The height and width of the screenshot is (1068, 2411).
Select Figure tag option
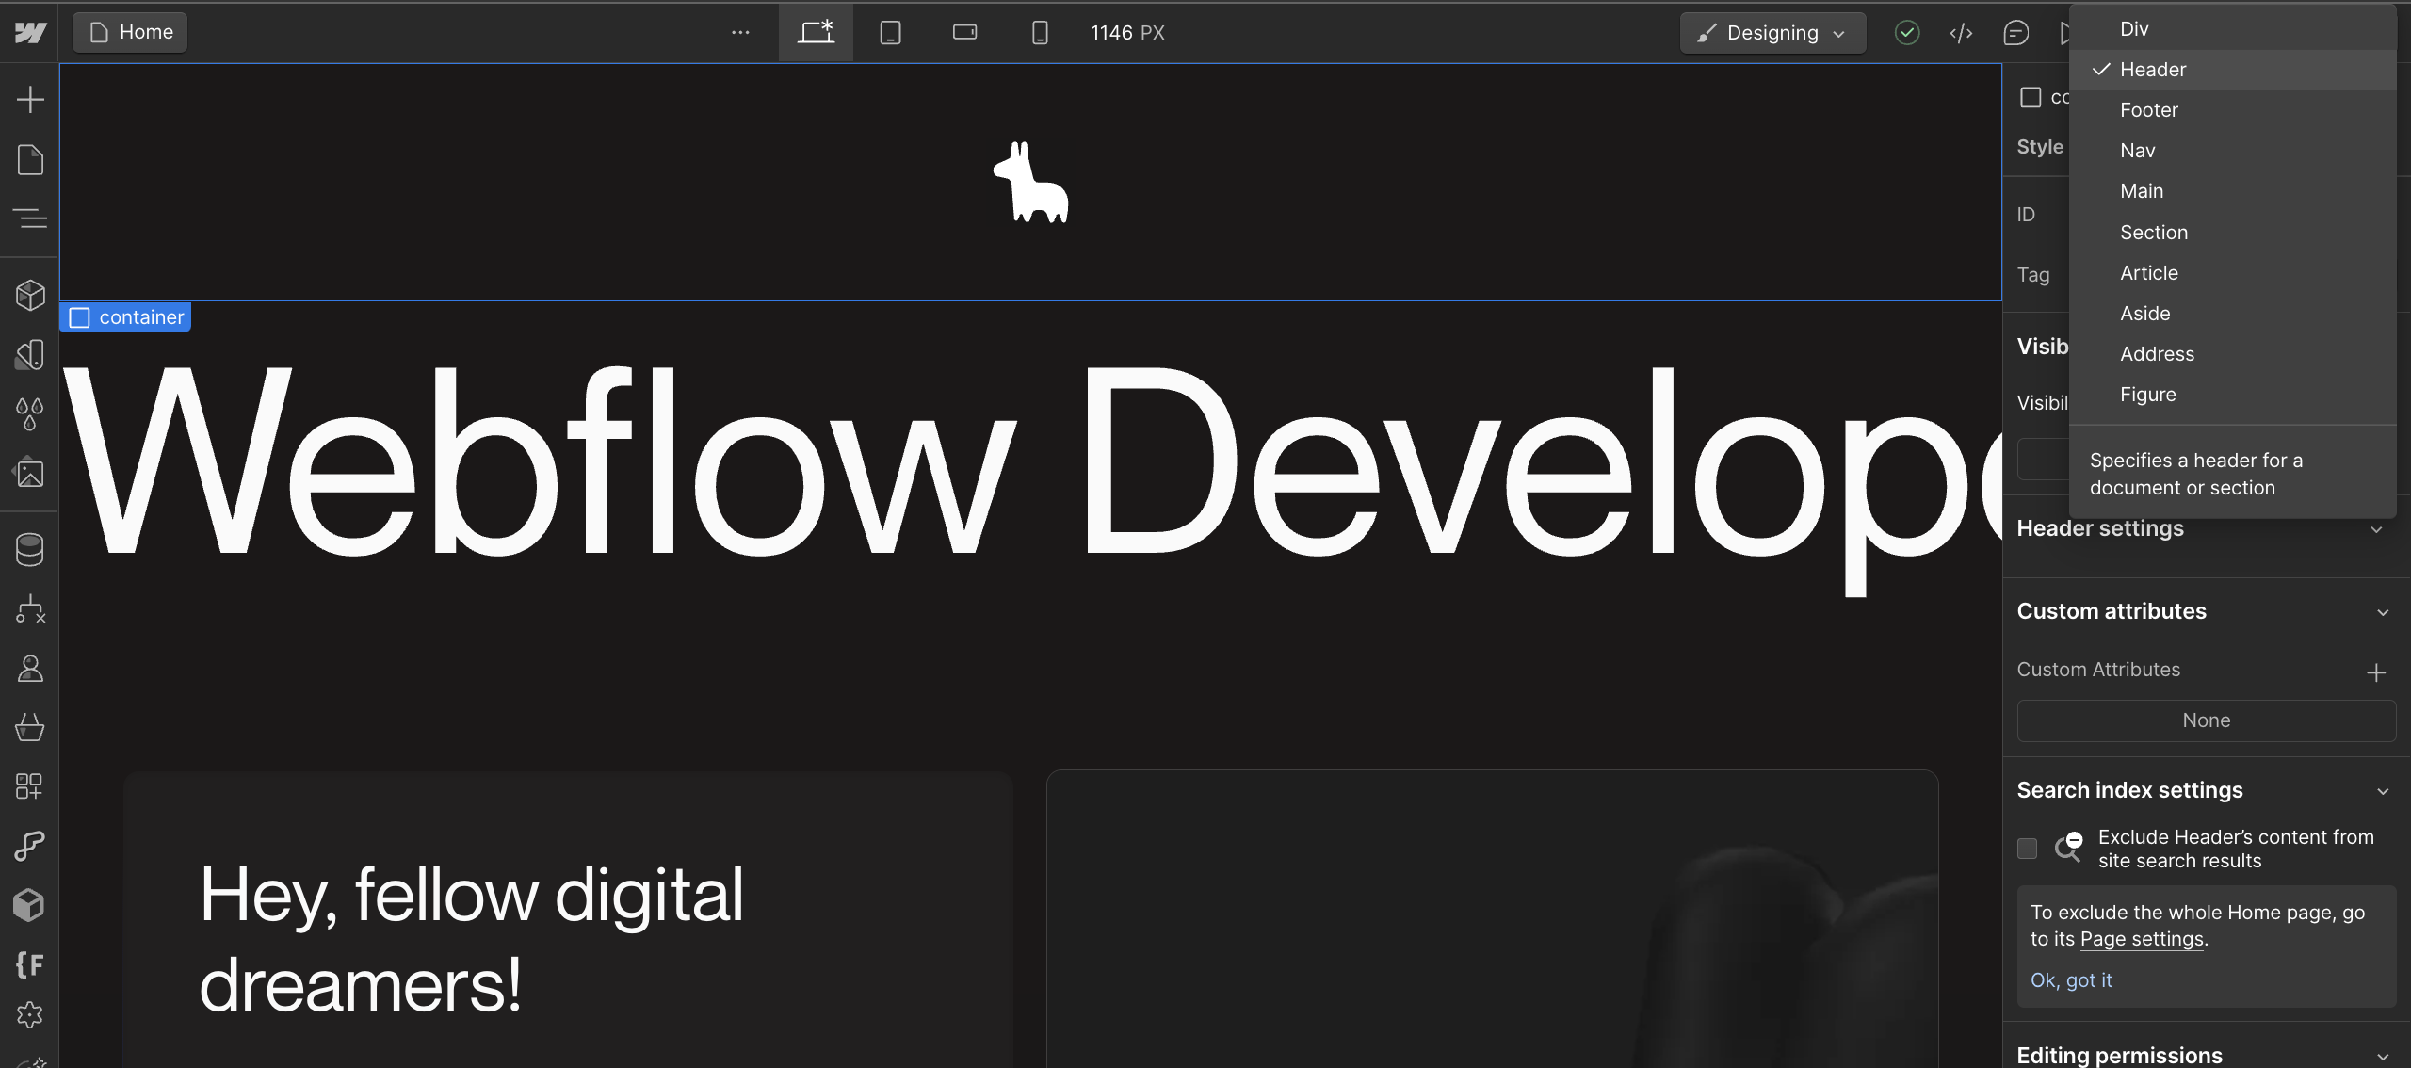[2233, 395]
